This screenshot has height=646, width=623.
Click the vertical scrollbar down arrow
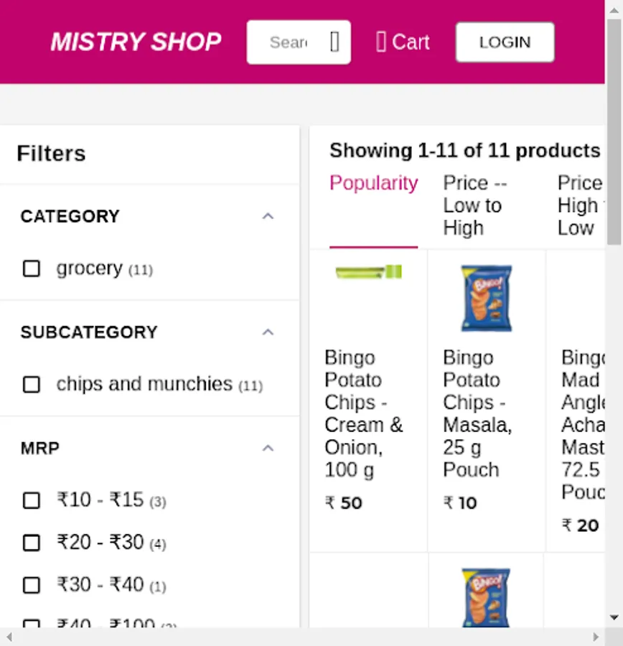click(614, 617)
